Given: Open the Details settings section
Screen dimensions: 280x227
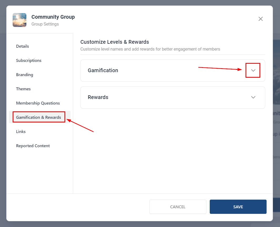Looking at the screenshot, I should click(x=22, y=46).
